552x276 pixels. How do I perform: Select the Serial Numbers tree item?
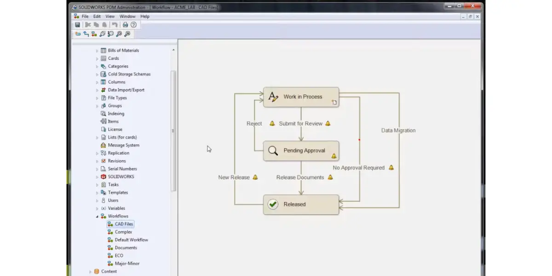pos(122,169)
